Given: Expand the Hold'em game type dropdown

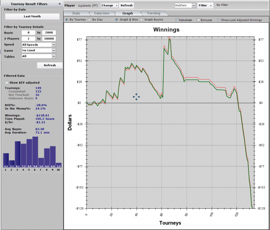Looking at the screenshot, I should (194, 5).
